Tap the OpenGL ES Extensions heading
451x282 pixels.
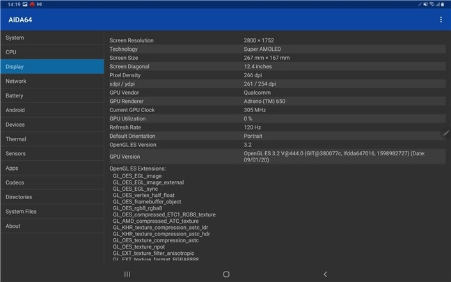(x=138, y=169)
